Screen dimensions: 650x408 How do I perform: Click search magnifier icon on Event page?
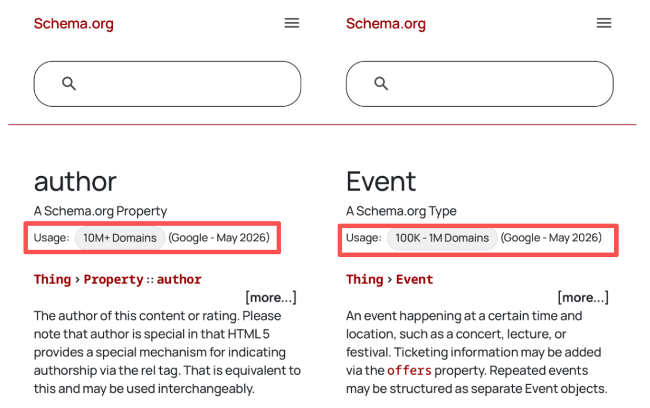(381, 84)
